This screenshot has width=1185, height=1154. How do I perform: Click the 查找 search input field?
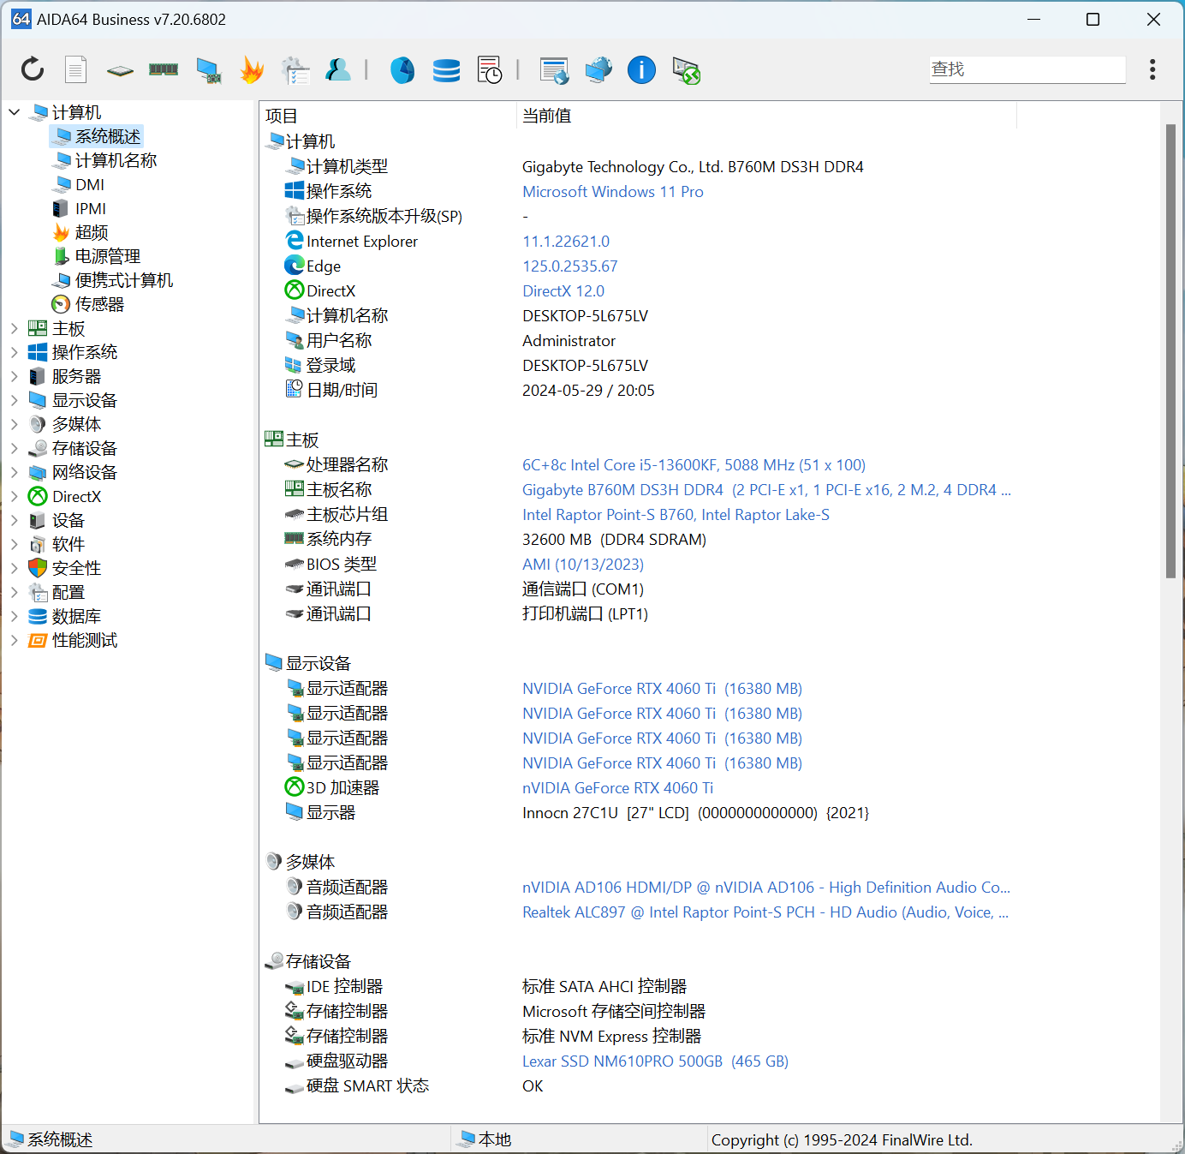[1027, 69]
